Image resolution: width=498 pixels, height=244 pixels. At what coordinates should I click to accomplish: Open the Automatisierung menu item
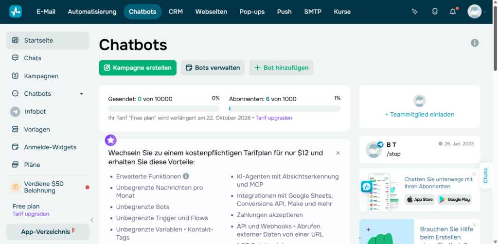coord(92,12)
